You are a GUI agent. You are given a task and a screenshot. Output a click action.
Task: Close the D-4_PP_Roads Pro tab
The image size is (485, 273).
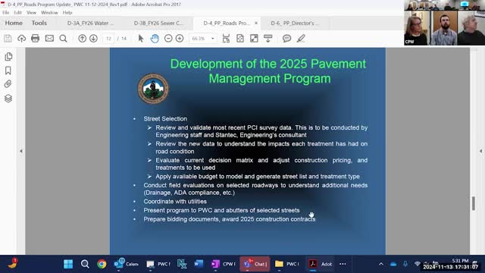(x=256, y=23)
